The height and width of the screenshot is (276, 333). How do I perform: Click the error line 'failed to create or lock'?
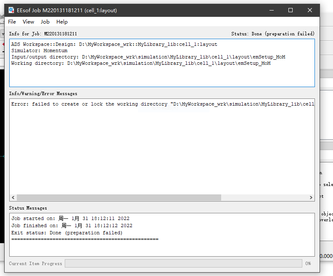coord(163,104)
